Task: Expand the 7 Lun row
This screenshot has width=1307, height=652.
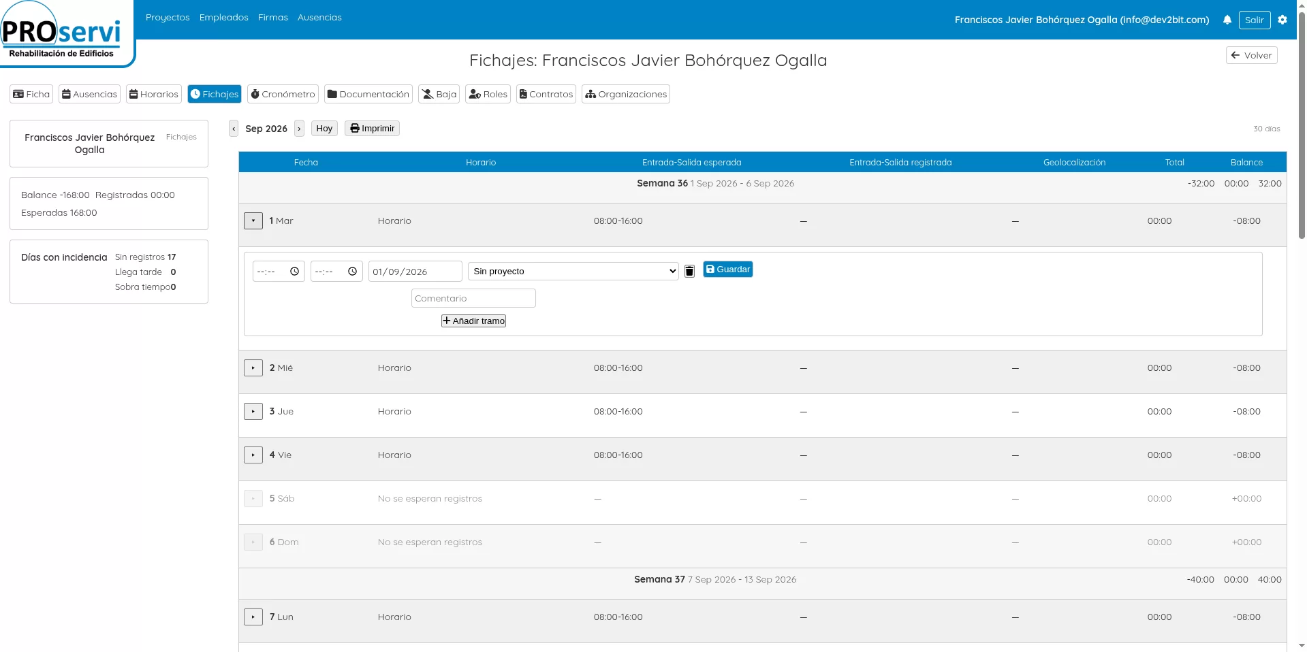Action: coord(253,617)
